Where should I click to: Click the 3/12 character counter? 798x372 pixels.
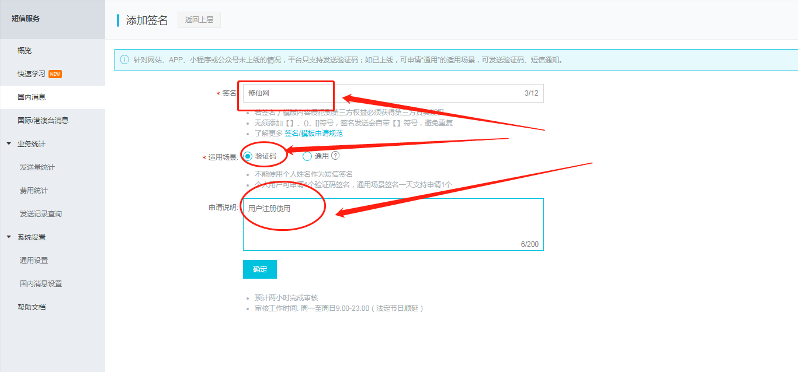532,93
